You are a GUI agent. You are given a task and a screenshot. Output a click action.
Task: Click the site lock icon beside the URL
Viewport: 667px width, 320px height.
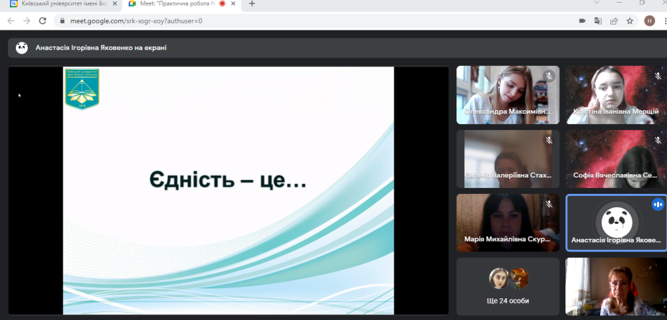click(62, 20)
